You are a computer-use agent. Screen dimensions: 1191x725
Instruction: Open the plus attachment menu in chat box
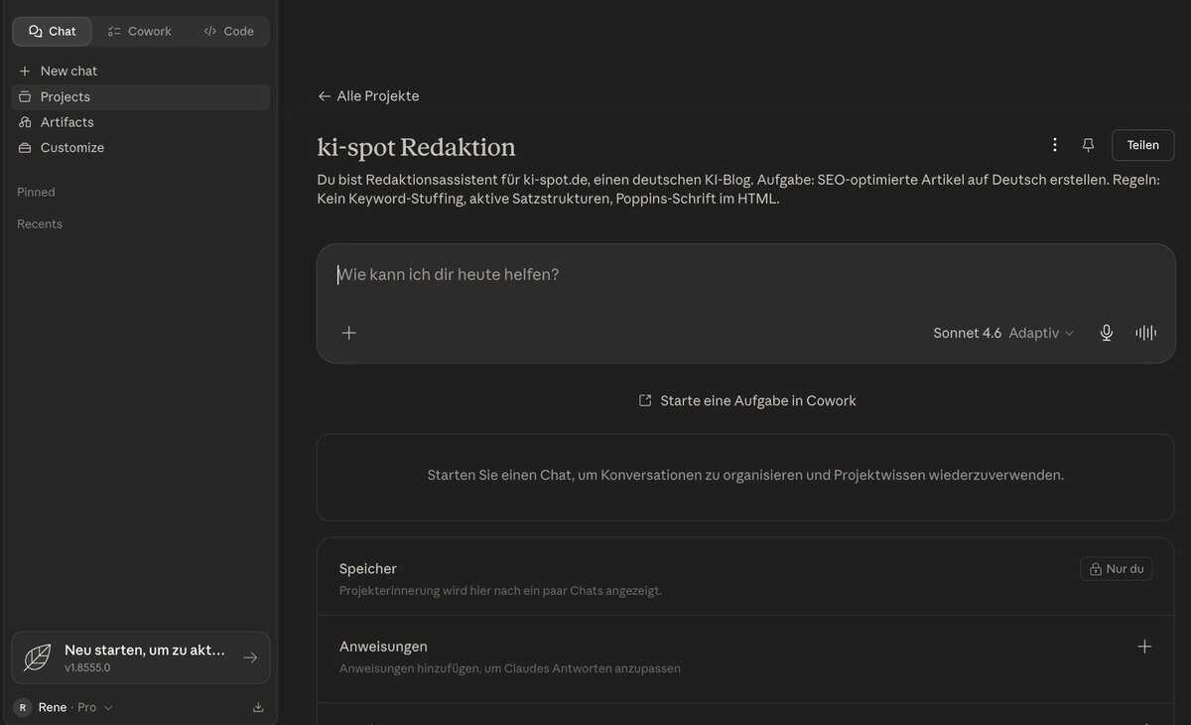tap(349, 333)
